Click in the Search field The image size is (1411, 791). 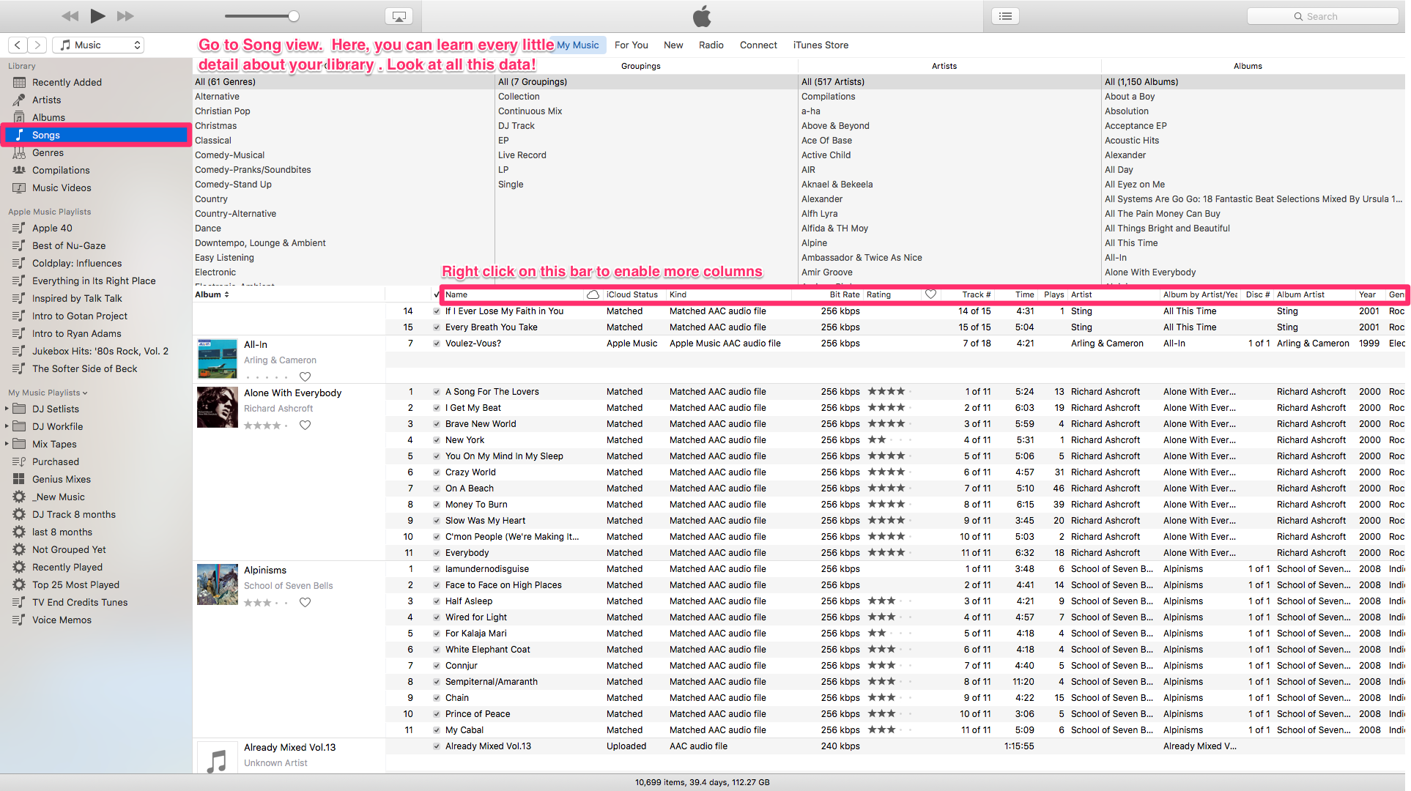[x=1323, y=16]
